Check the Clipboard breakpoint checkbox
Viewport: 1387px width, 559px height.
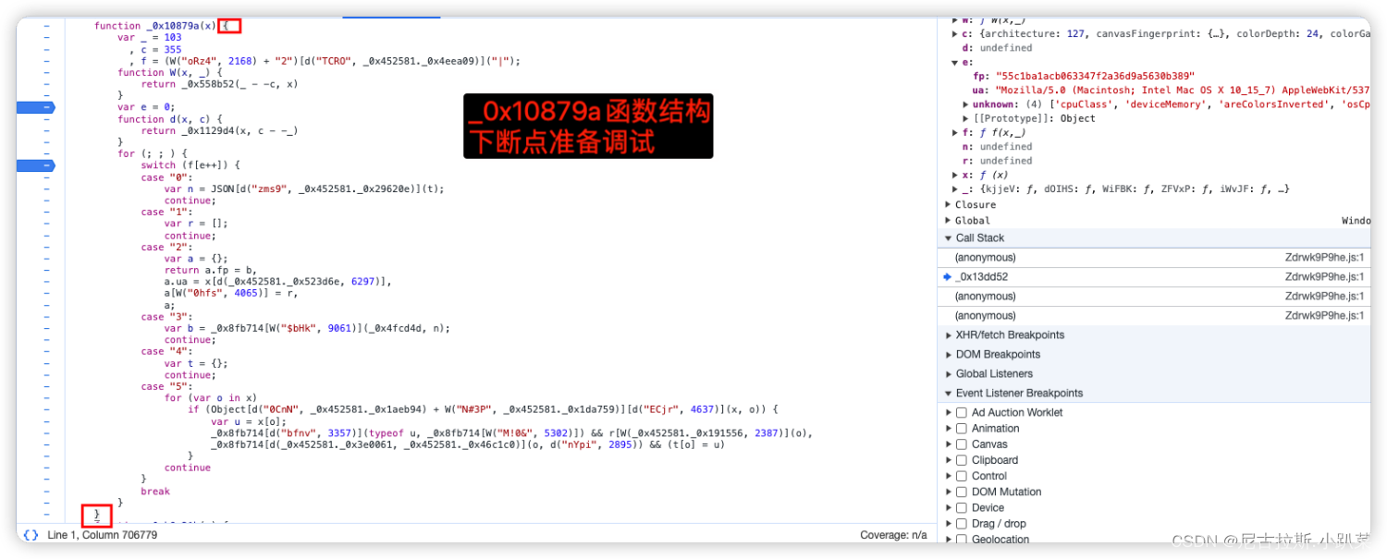[x=962, y=459]
